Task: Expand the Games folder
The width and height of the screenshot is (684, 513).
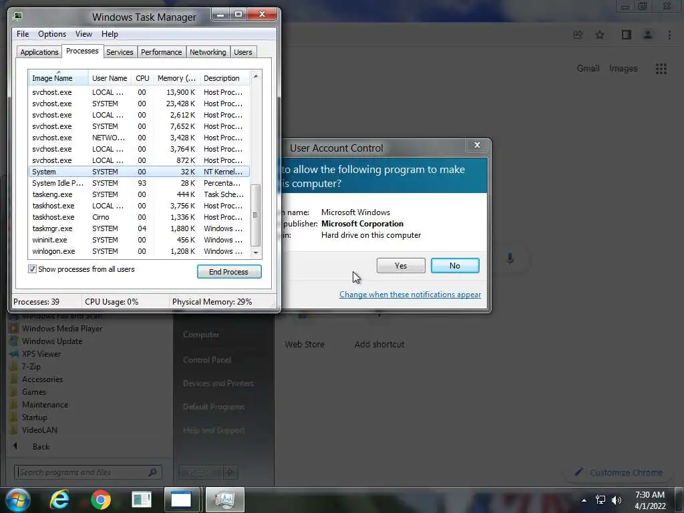Action: click(x=34, y=391)
